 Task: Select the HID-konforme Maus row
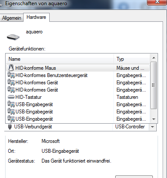(78, 68)
